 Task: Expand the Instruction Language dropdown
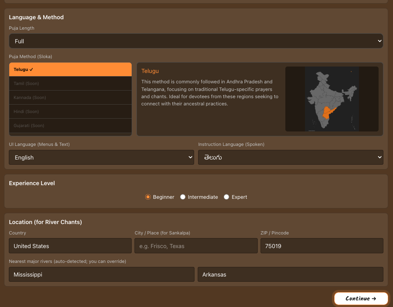tap(291, 158)
